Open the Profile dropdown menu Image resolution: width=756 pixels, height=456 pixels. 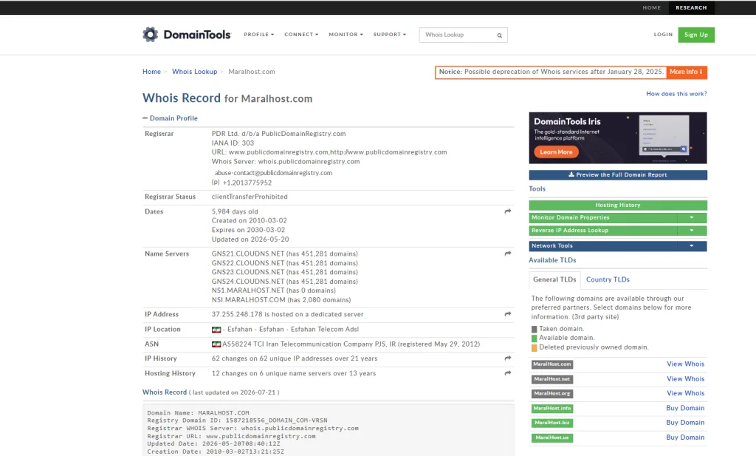(259, 35)
